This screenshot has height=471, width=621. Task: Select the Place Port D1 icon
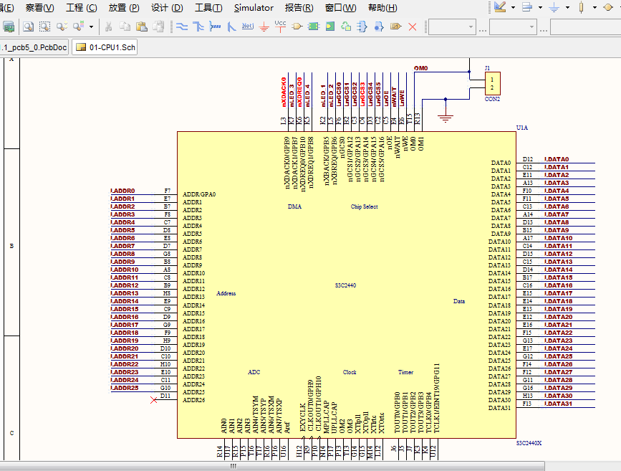pyautogui.click(x=395, y=27)
